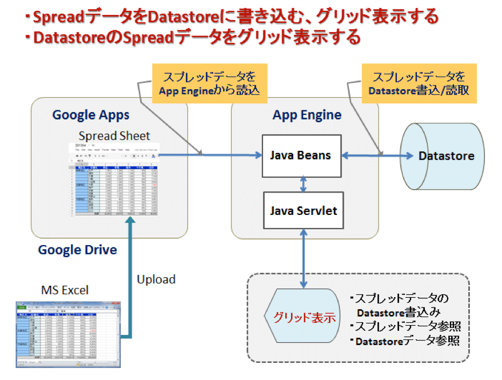Screen dimensions: 502x380
Task: Click the Spread Sheet label
Action: [114, 136]
